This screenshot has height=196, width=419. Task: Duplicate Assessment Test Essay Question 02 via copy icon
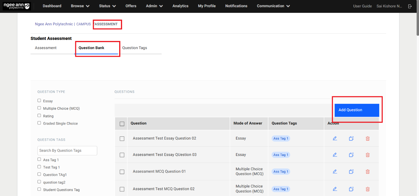(x=351, y=138)
